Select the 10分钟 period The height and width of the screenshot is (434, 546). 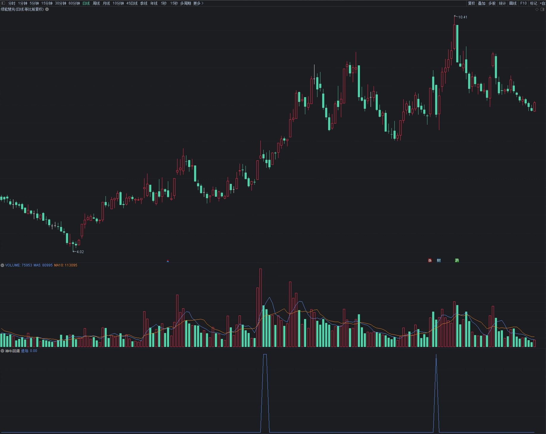point(118,3)
